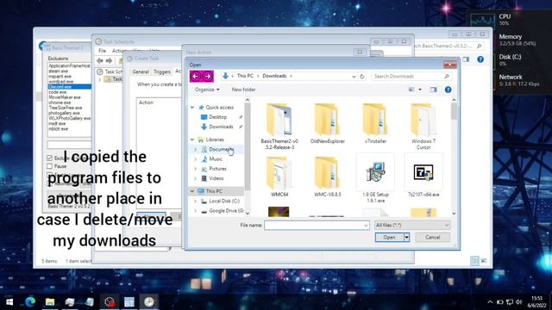Open the view options dropdown arrow
Image resolution: width=552 pixels, height=310 pixels.
420,90
